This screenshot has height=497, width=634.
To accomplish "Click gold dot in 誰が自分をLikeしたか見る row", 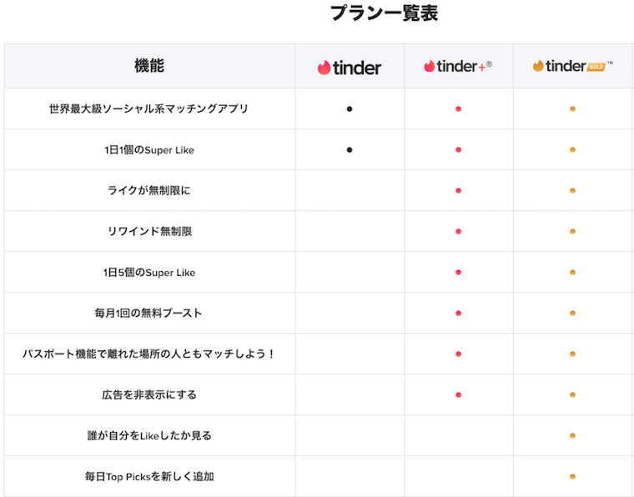I will pyautogui.click(x=572, y=435).
